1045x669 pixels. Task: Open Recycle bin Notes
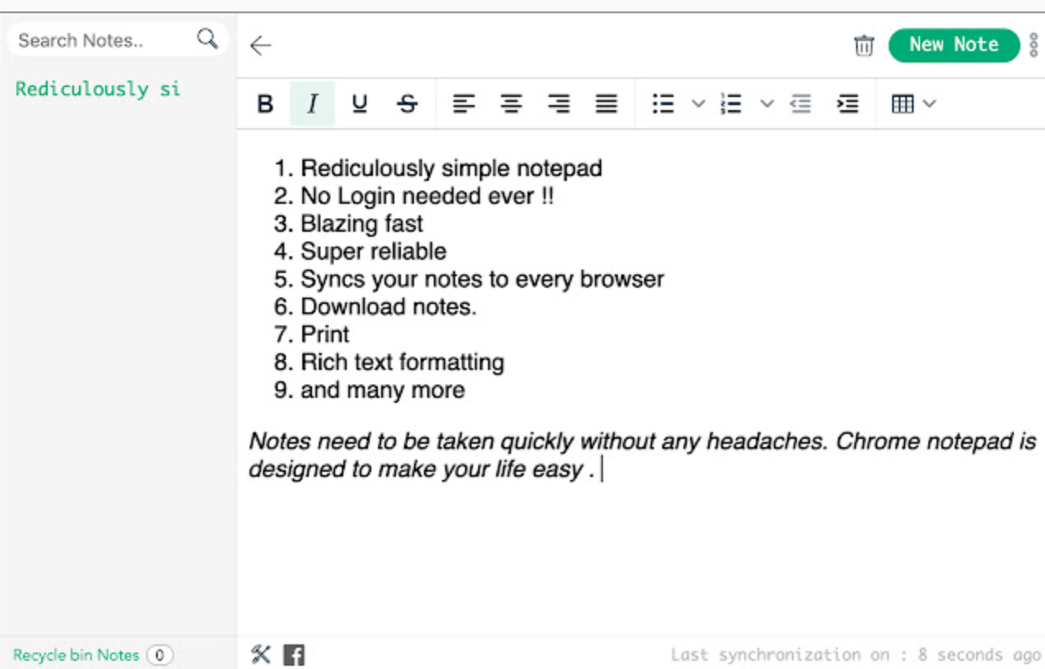[x=76, y=655]
